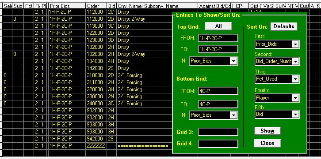Select order cell 310000
The height and width of the screenshot is (159, 321).
point(96,75)
